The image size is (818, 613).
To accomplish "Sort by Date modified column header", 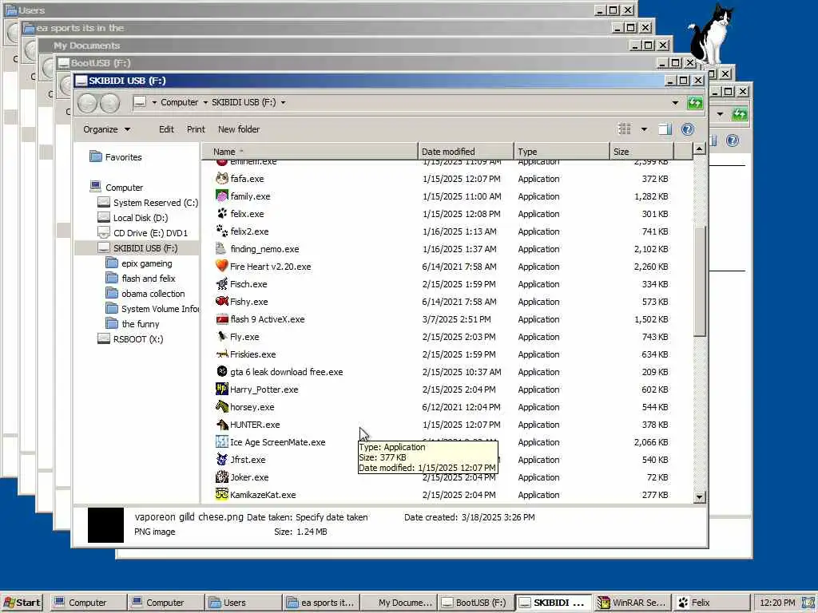I will click(x=466, y=152).
